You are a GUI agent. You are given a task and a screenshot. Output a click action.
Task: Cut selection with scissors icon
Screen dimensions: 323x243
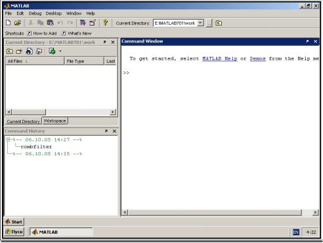31,23
